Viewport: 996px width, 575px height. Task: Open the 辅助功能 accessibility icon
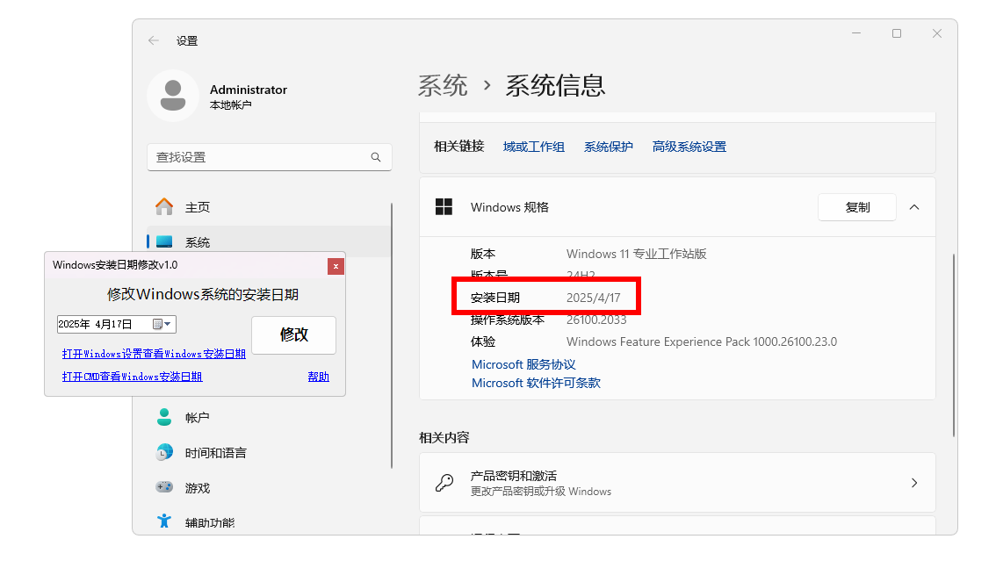[164, 521]
